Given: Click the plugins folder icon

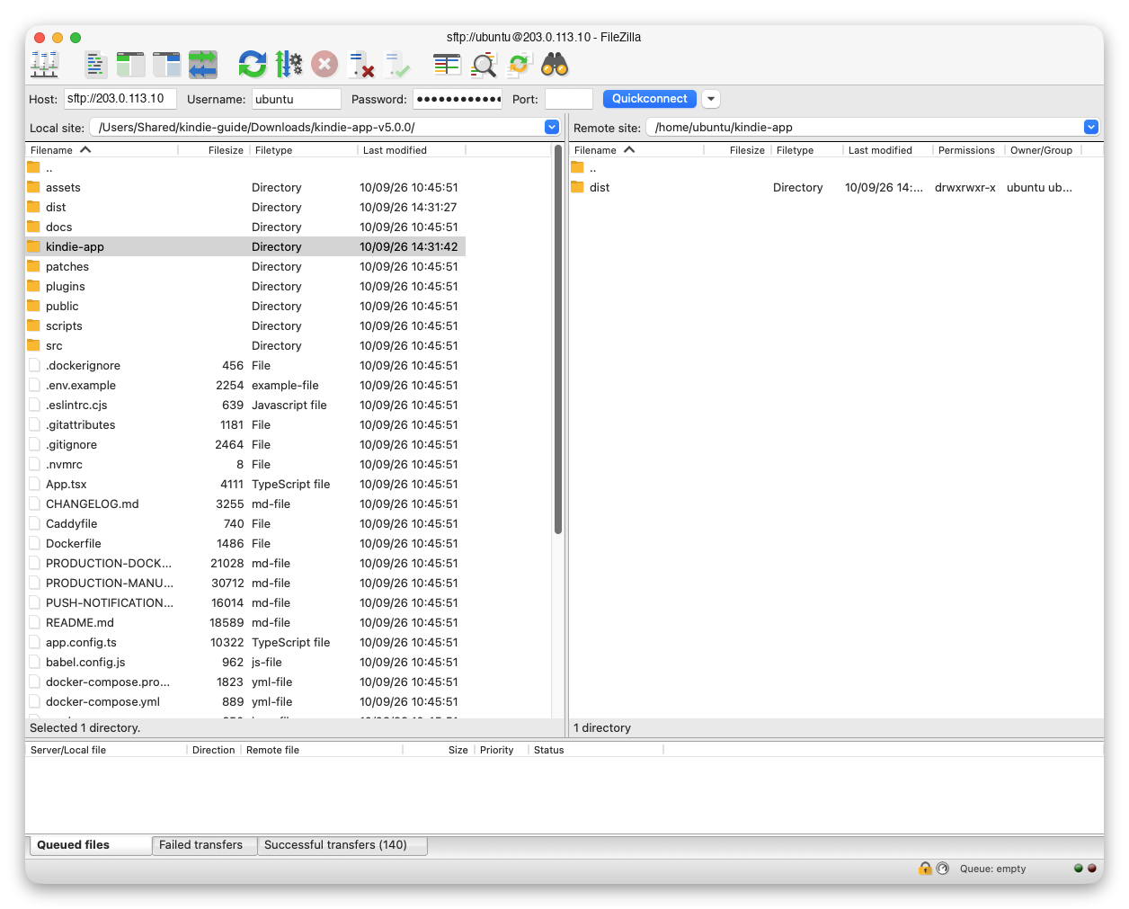Looking at the screenshot, I should click(x=34, y=286).
